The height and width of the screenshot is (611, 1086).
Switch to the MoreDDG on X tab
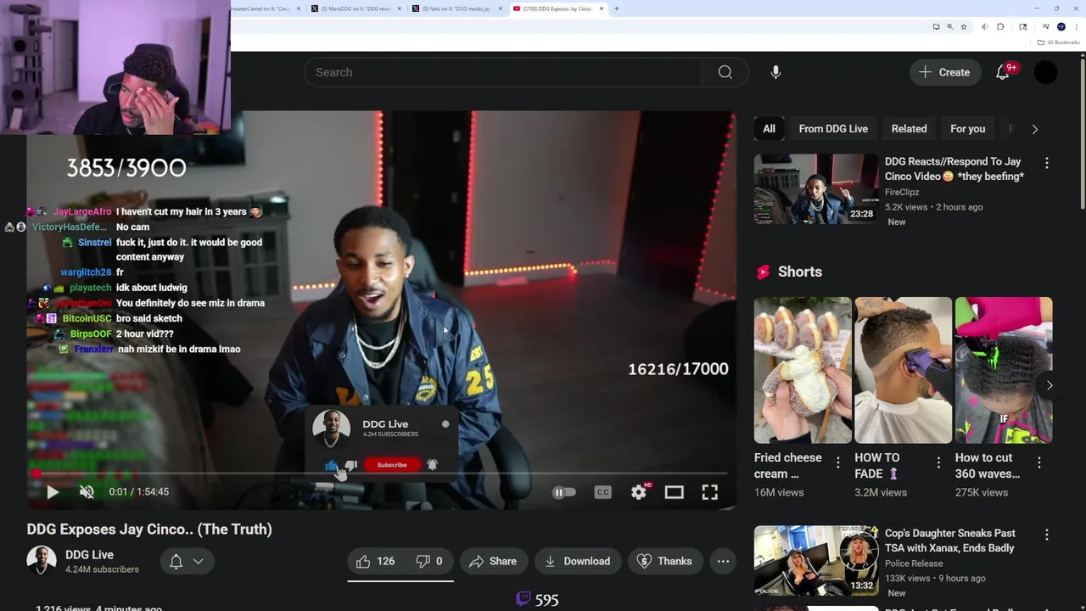355,8
